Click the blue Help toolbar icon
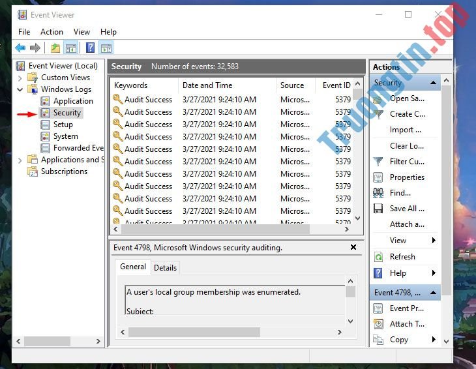The image size is (476, 369). (91, 48)
